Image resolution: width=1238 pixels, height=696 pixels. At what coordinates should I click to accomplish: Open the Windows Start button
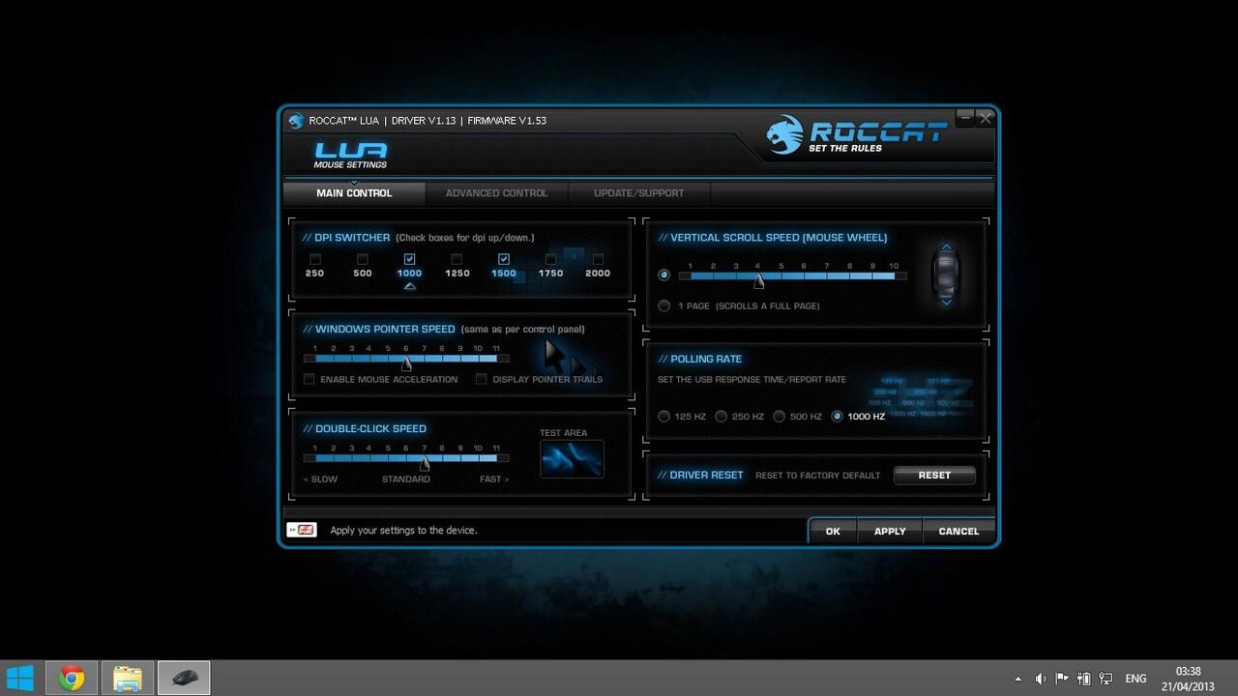click(20, 678)
